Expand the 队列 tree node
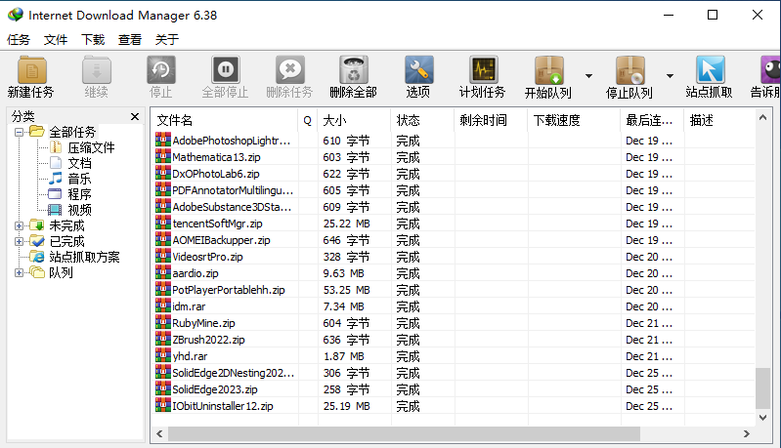The image size is (781, 448). (20, 272)
